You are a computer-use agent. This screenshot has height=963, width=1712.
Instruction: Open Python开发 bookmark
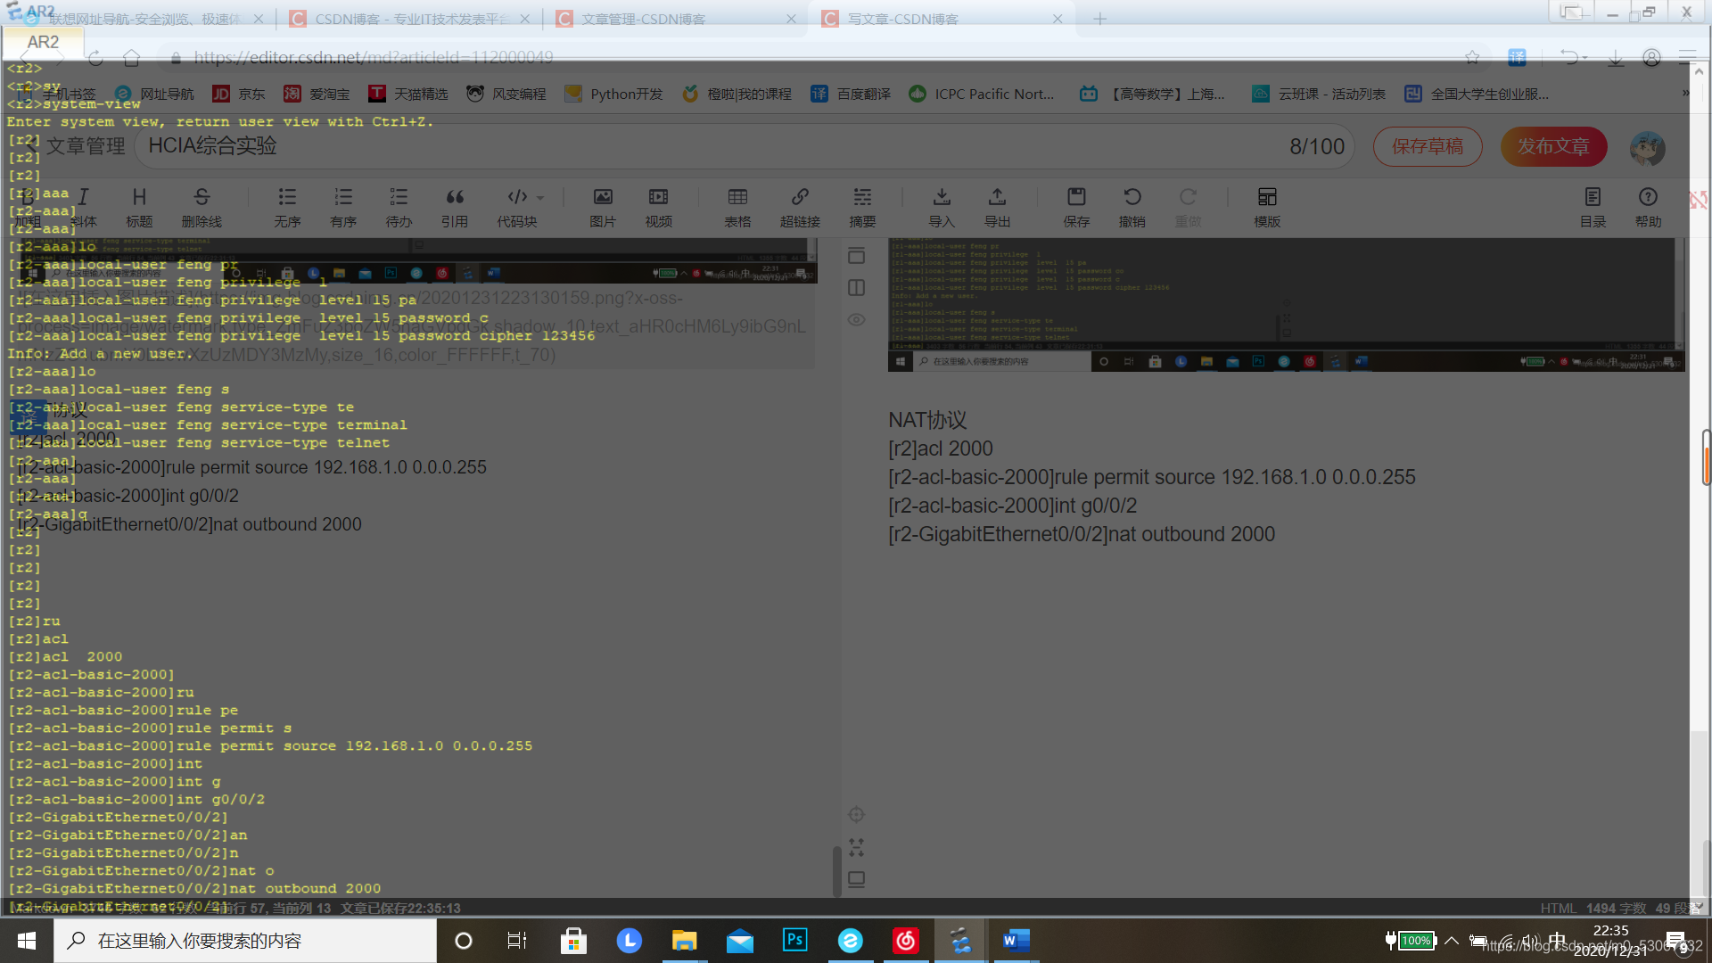613,94
